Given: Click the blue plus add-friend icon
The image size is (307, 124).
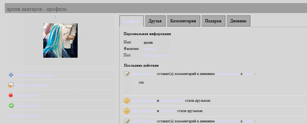Looking at the screenshot, I should (11, 75).
